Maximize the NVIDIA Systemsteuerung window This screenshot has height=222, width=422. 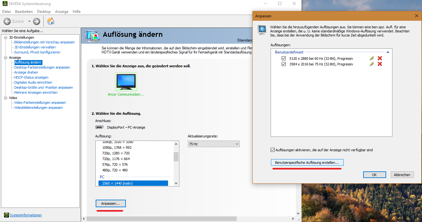(280, 4)
